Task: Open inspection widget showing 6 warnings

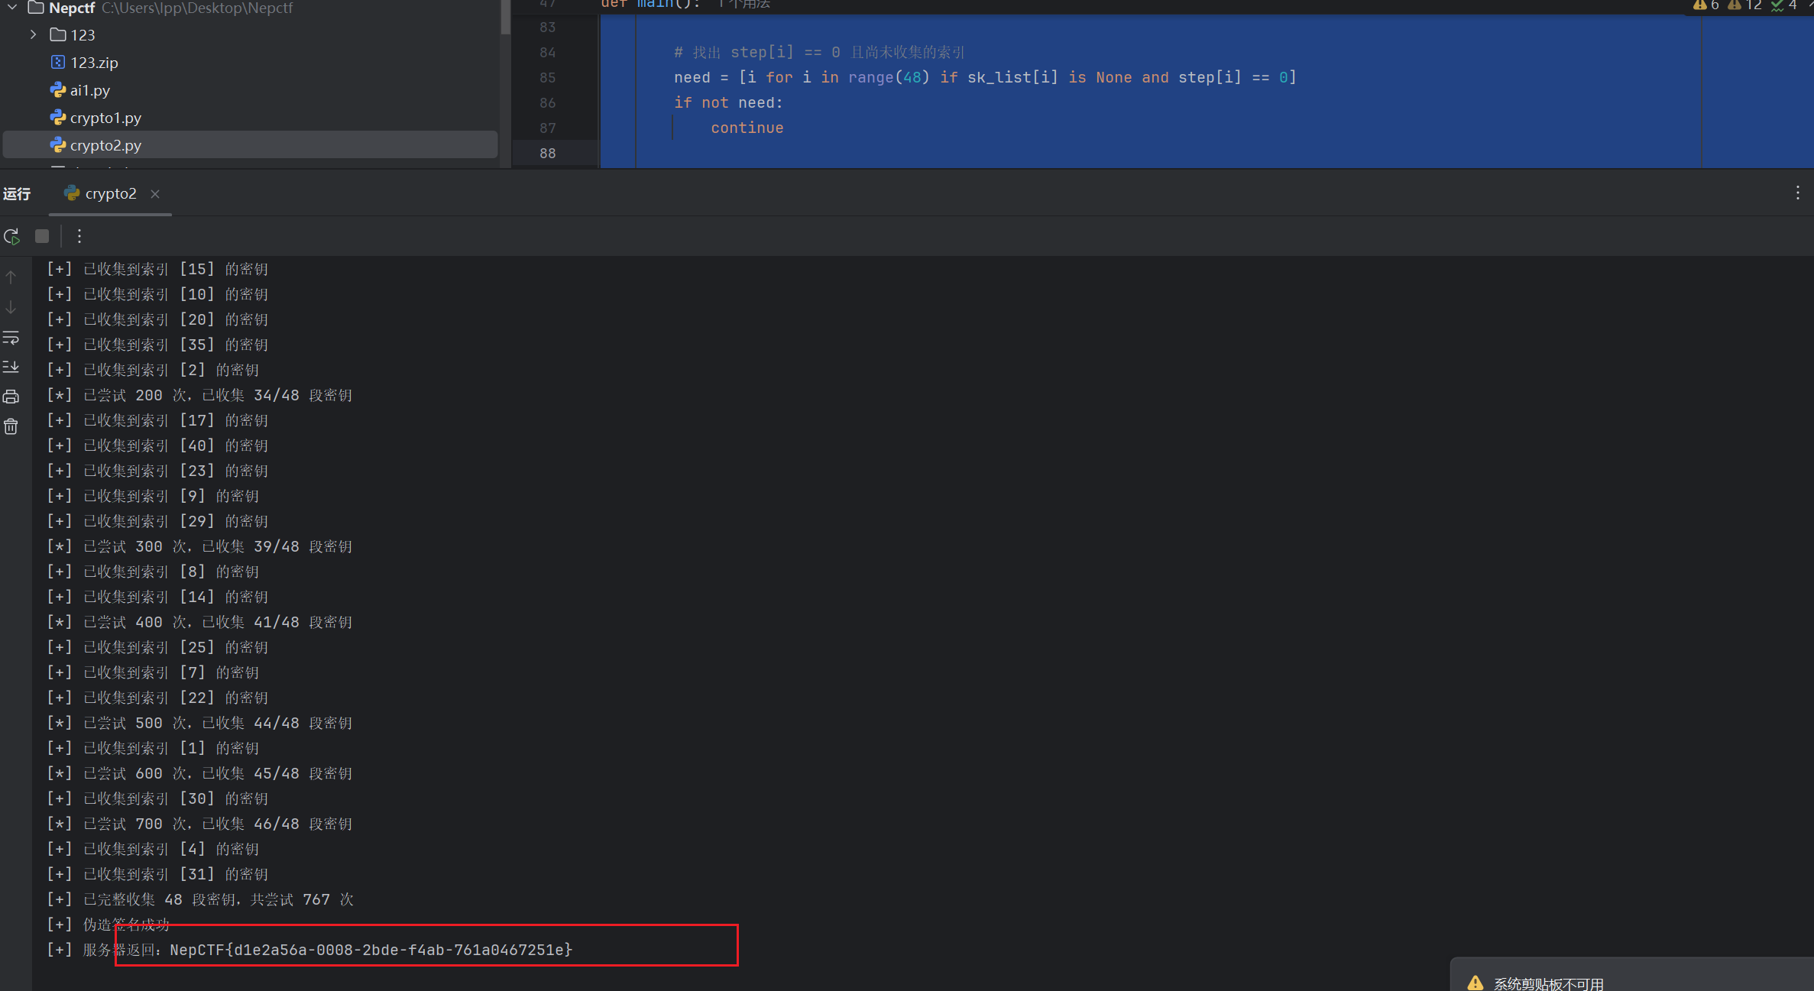Action: click(1702, 5)
